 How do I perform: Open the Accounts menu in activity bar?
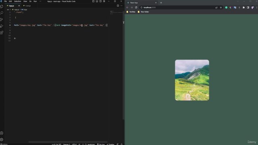[x=2, y=133]
